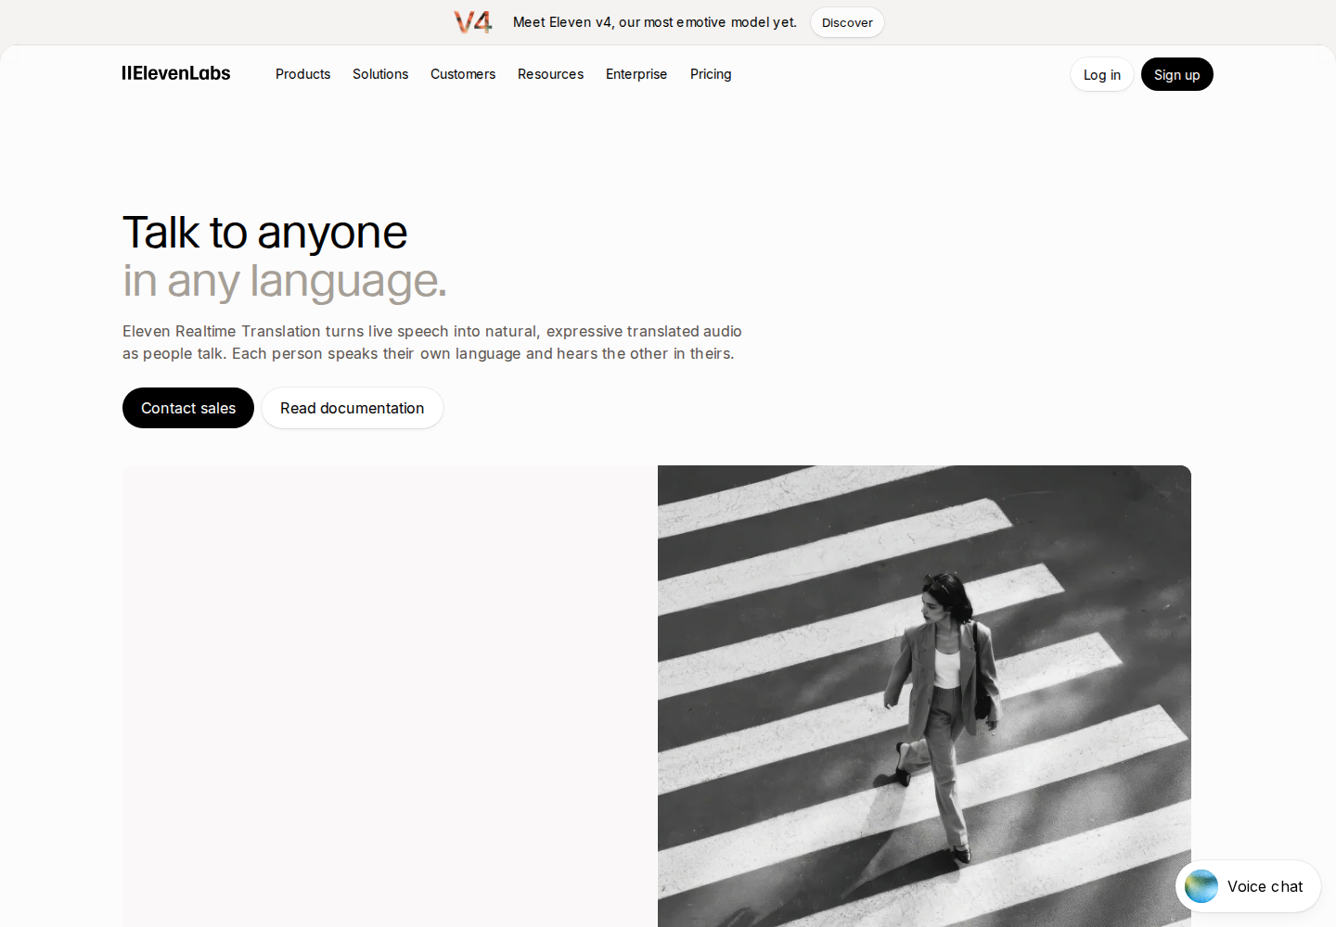Click the 'in any language.' subheading
1336x927 pixels.
tap(285, 281)
